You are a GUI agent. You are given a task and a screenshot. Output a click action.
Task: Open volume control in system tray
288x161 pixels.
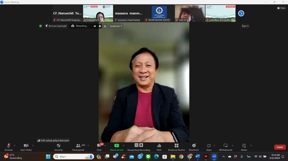260,157
